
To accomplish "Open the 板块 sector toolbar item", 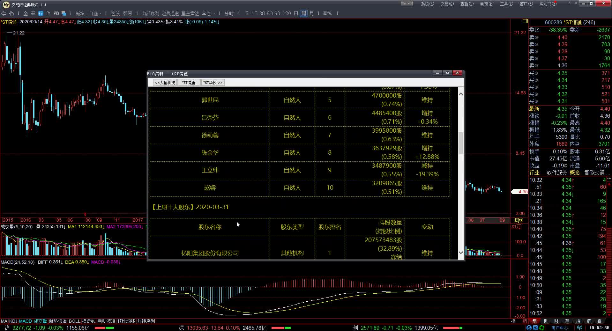I will (x=80, y=13).
